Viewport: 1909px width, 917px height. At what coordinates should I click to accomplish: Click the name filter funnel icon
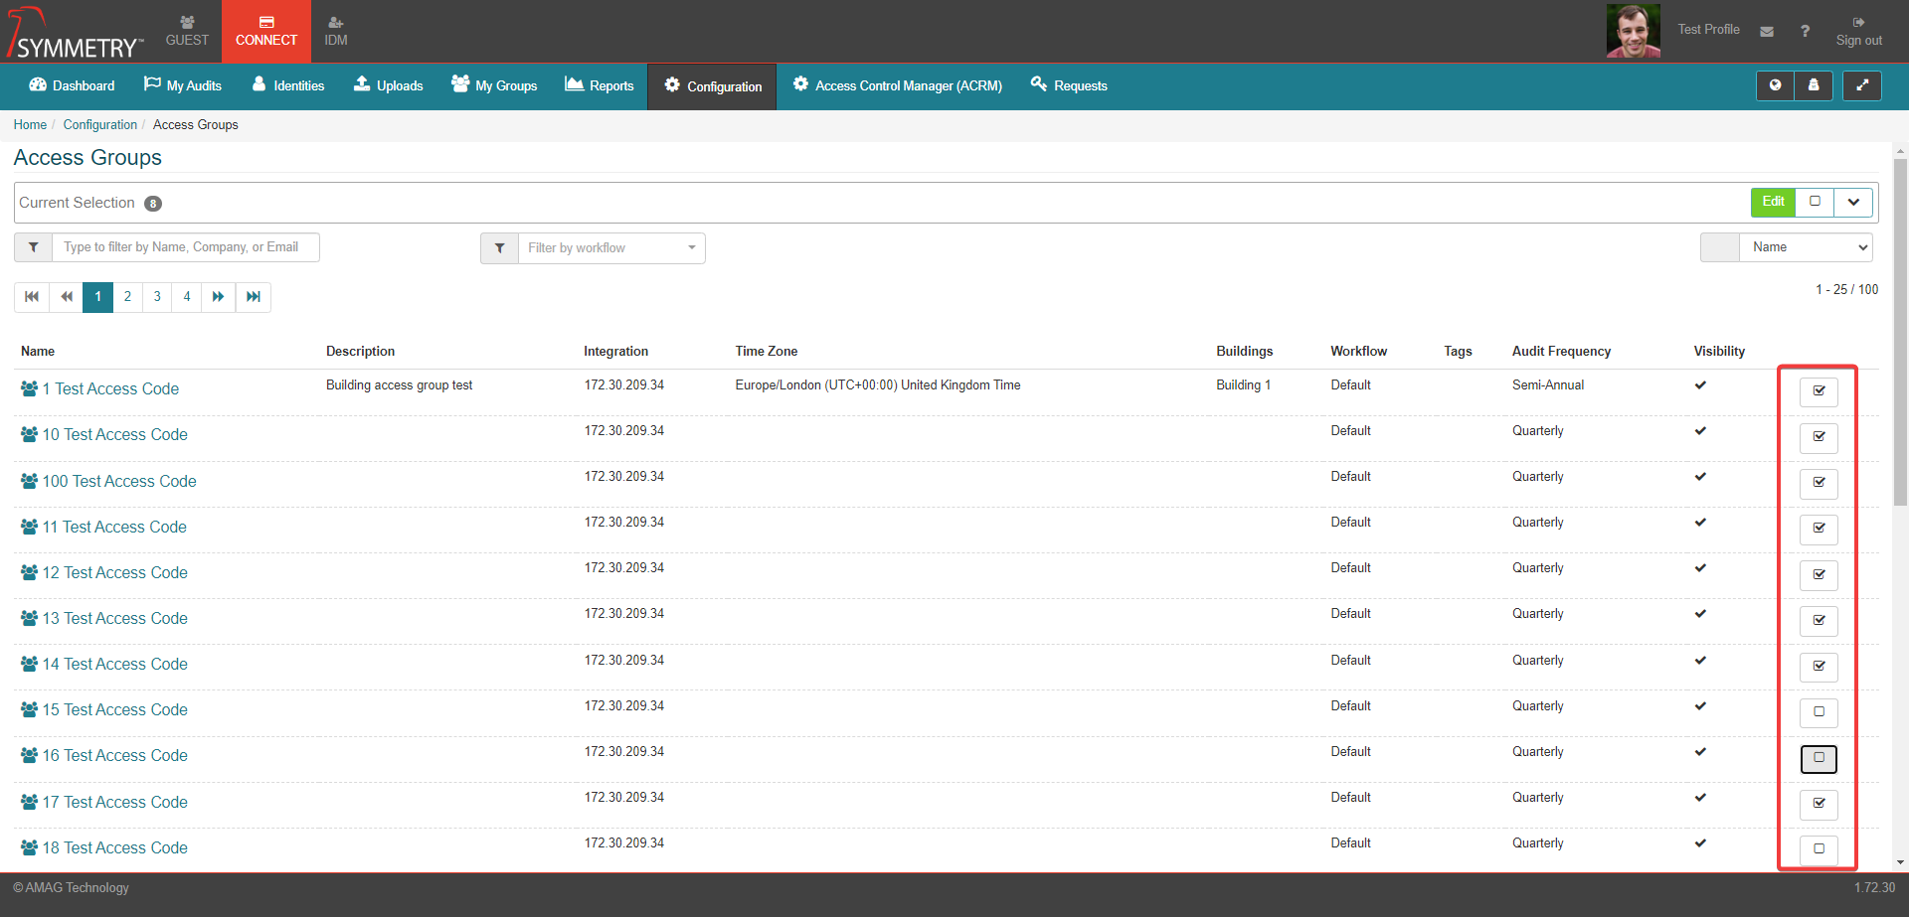tap(33, 247)
